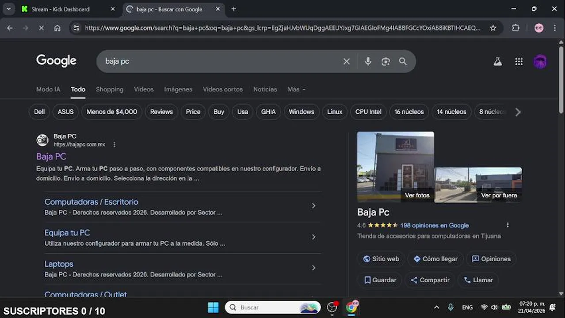Apply the Linux filter chip
This screenshot has width=565, height=318.
pyautogui.click(x=335, y=112)
